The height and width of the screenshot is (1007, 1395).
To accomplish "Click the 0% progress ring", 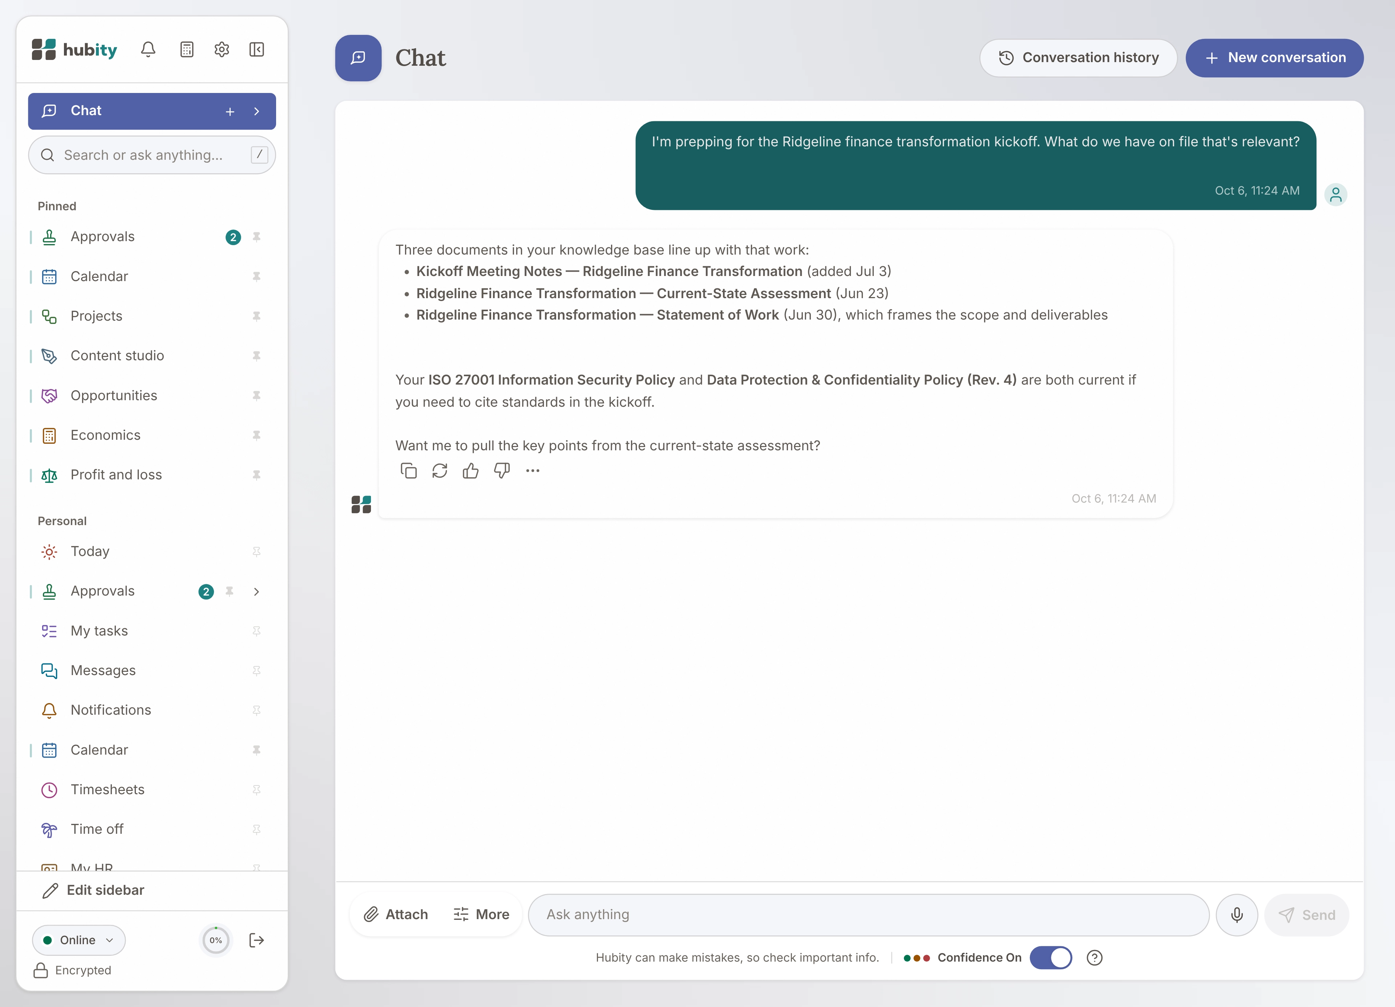I will [216, 940].
